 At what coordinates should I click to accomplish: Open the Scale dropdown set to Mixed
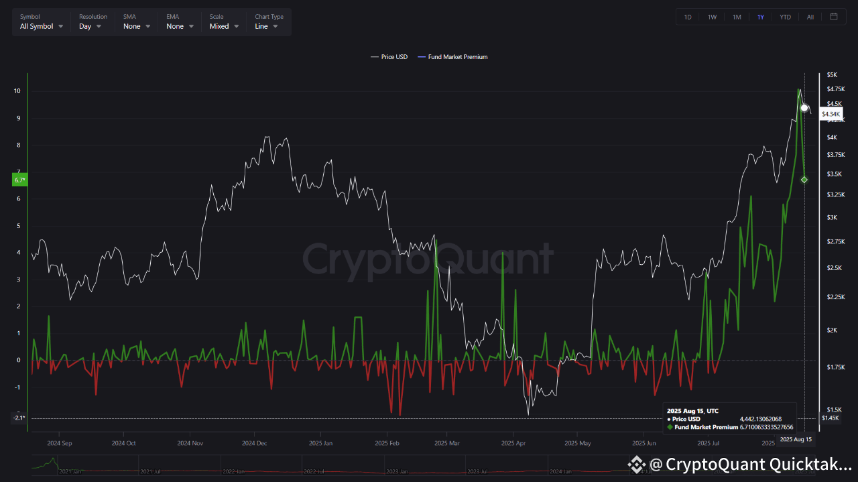click(x=225, y=21)
